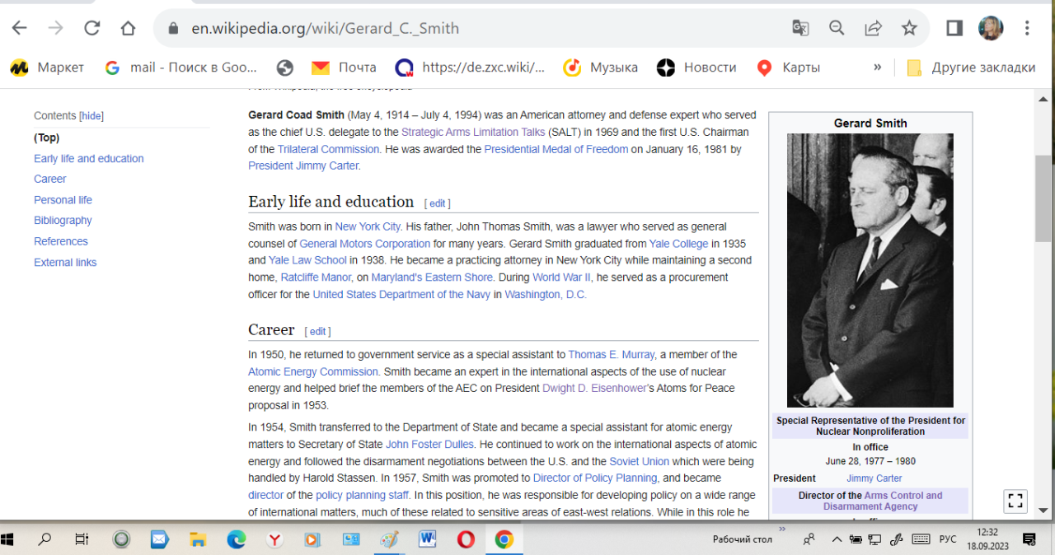Go to Bibliography in Contents
Viewport: 1055px width, 555px height.
point(63,220)
